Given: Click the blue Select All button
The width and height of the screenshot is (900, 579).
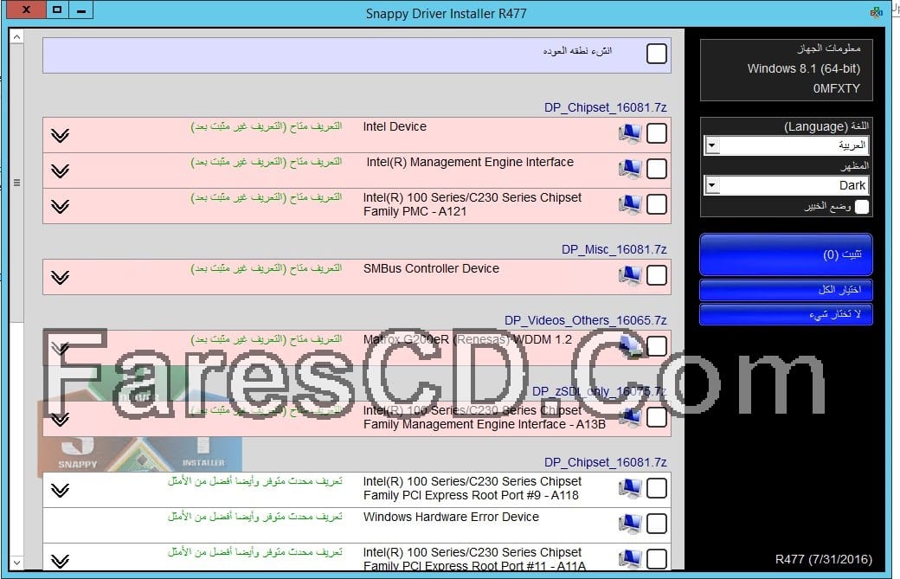Looking at the screenshot, I should 786,290.
